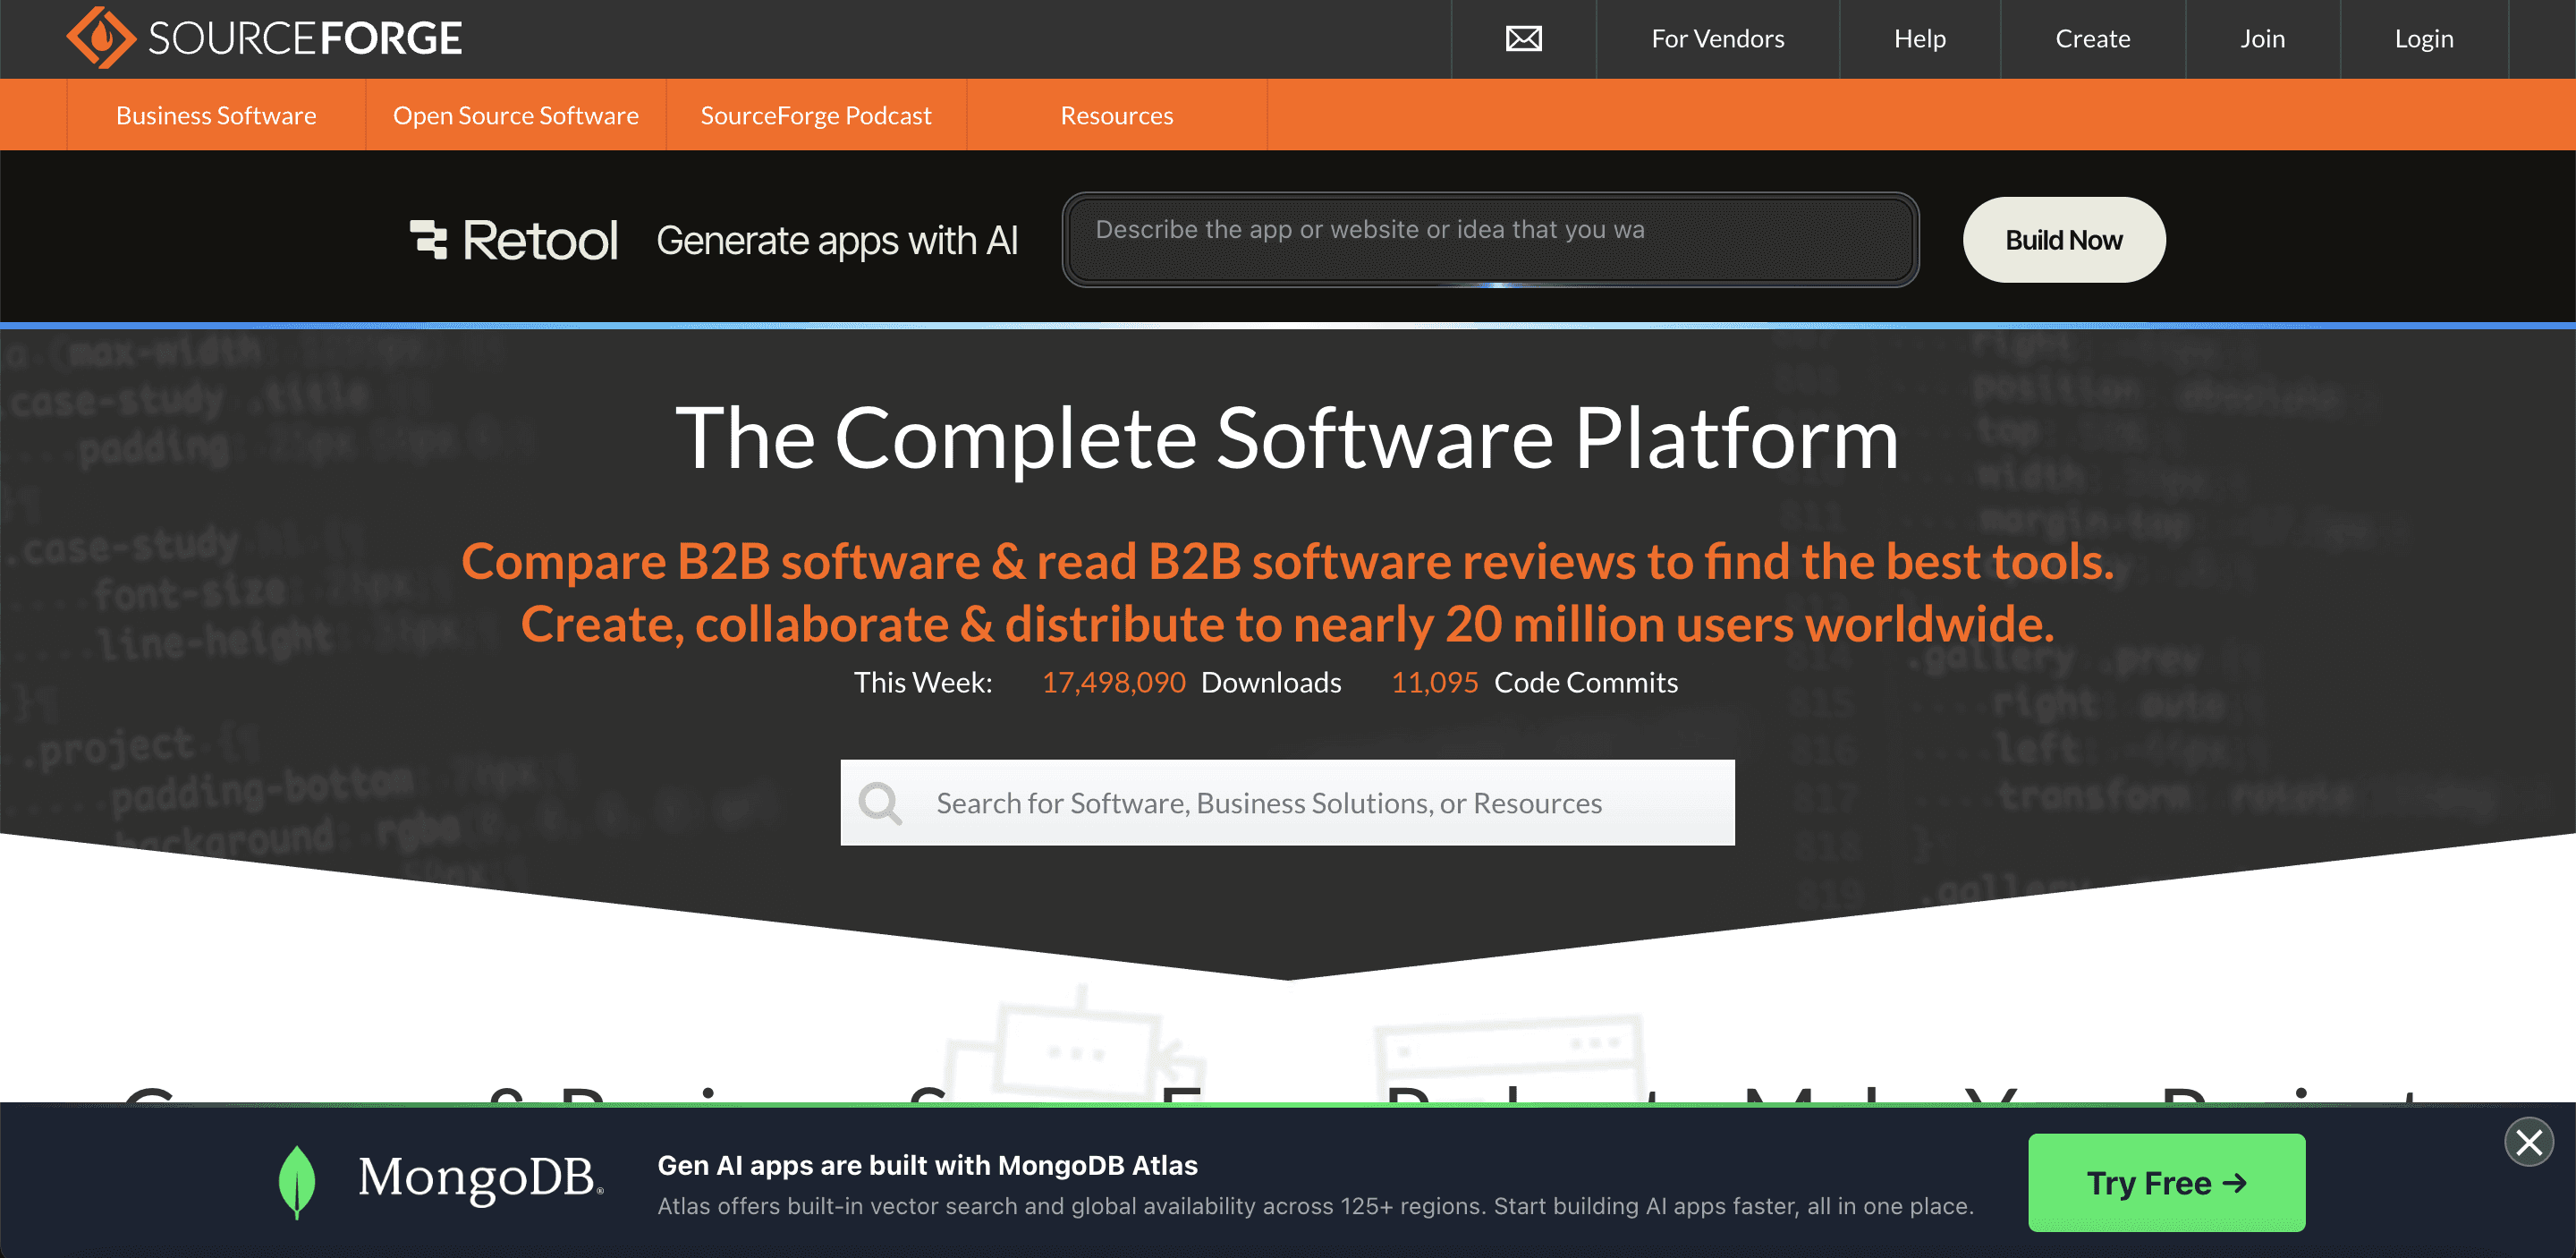Click the Retool logo icon
The image size is (2576, 1258).
(x=429, y=240)
